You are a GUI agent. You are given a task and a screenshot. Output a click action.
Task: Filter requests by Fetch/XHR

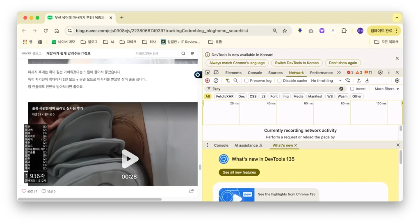(x=225, y=97)
